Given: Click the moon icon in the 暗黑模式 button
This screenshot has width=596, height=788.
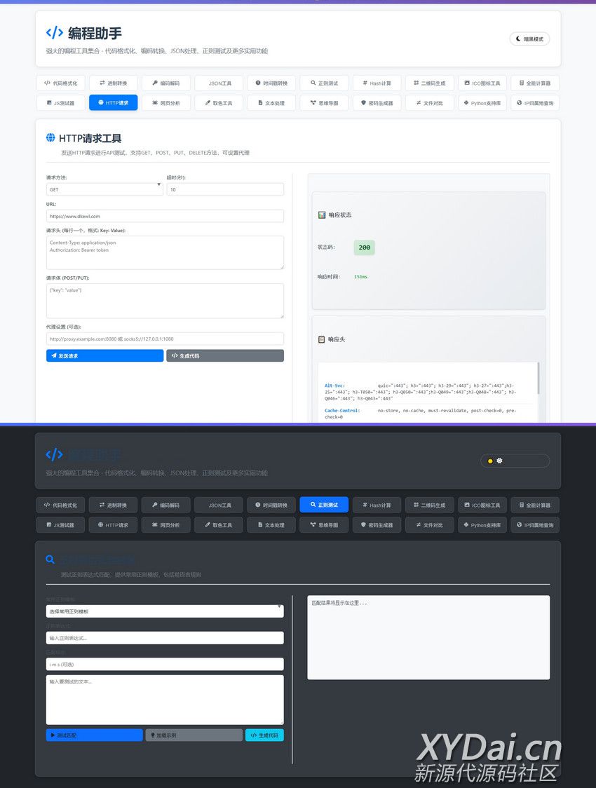Looking at the screenshot, I should point(518,39).
